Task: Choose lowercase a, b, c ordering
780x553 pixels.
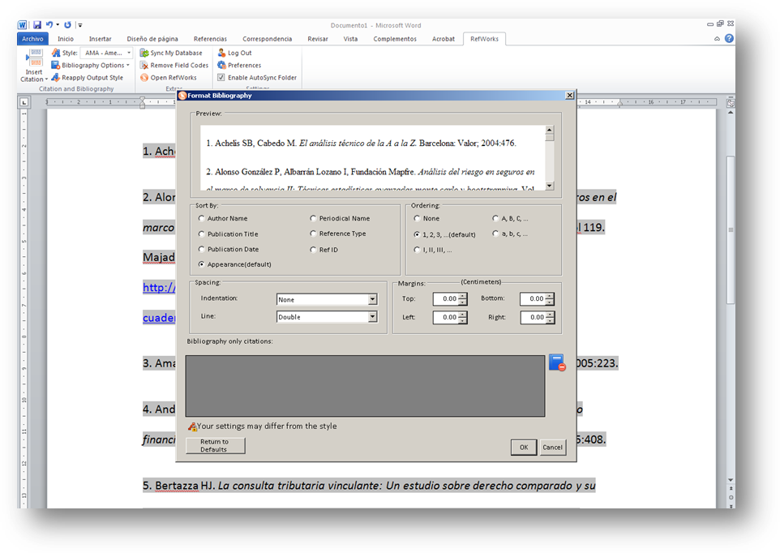Action: pos(495,234)
